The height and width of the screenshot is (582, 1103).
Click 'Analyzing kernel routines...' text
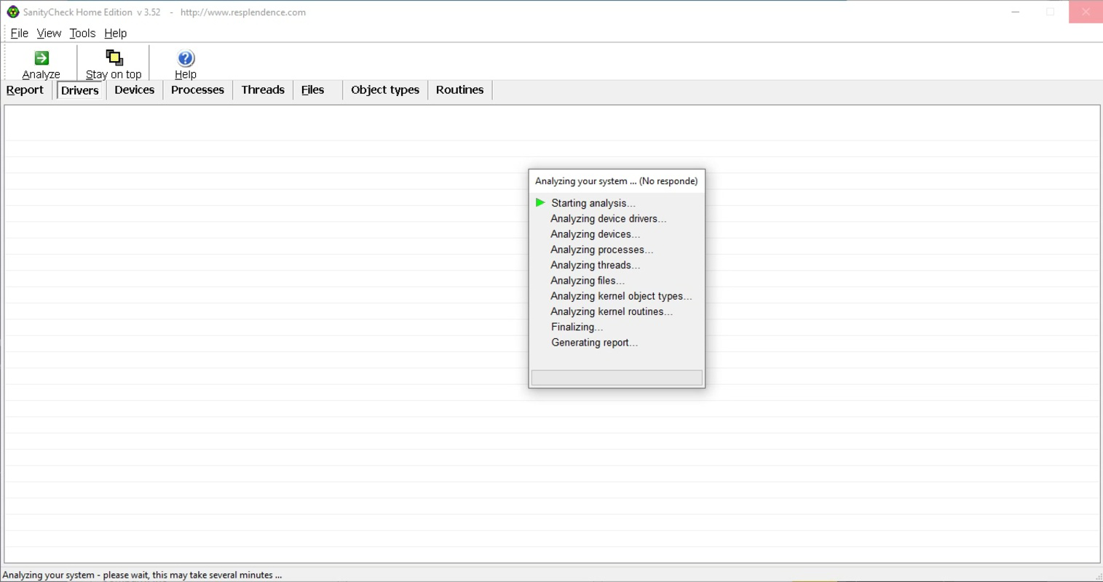pos(612,311)
